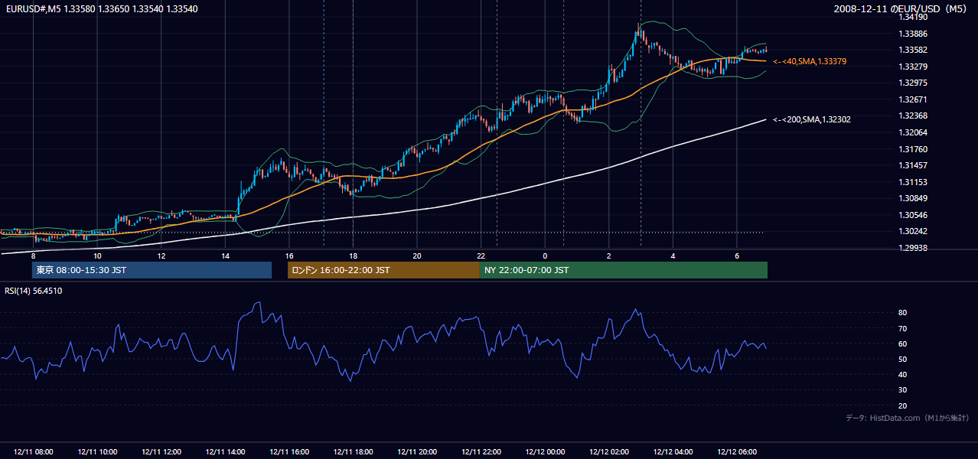Click price level 1.32671 on axis
The image size is (978, 459).
[x=913, y=99]
